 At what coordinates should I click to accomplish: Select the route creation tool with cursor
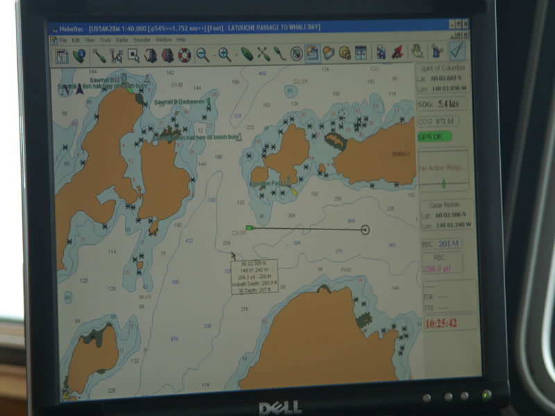117,56
